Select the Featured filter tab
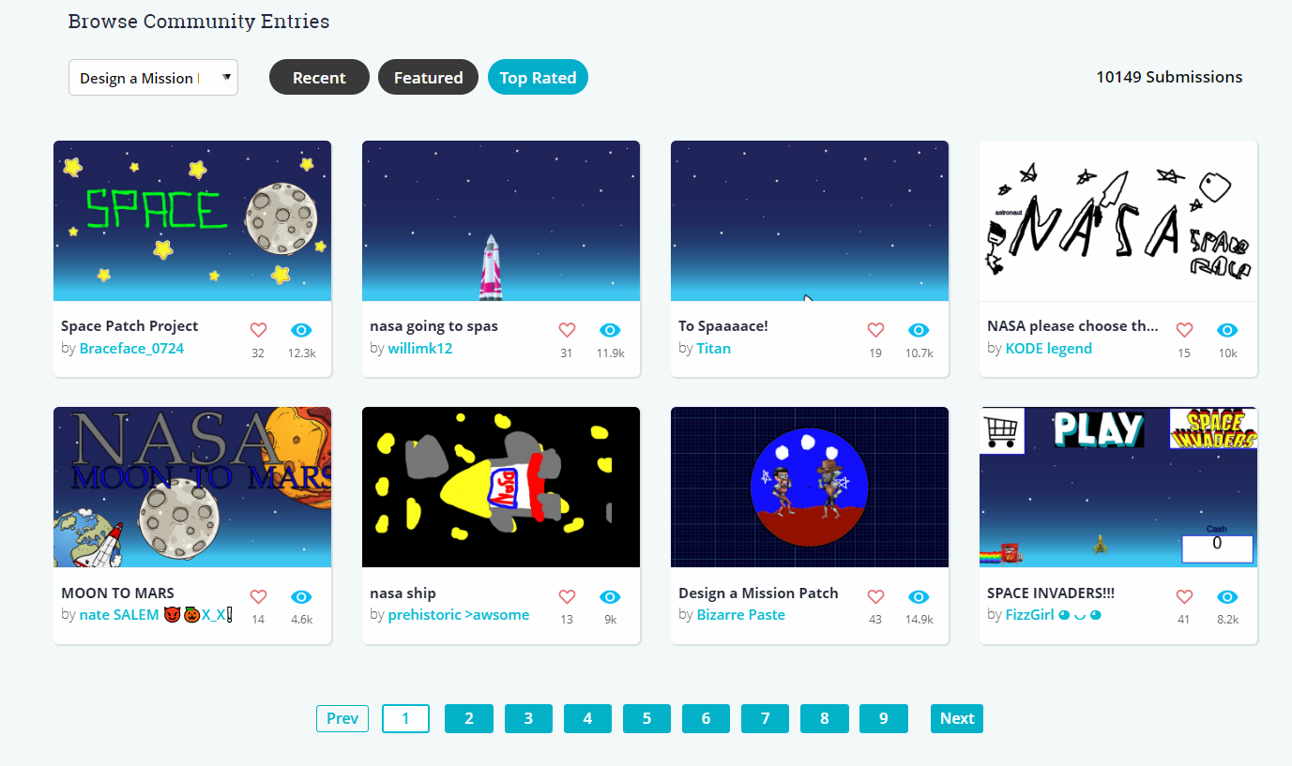1292x766 pixels. [428, 78]
